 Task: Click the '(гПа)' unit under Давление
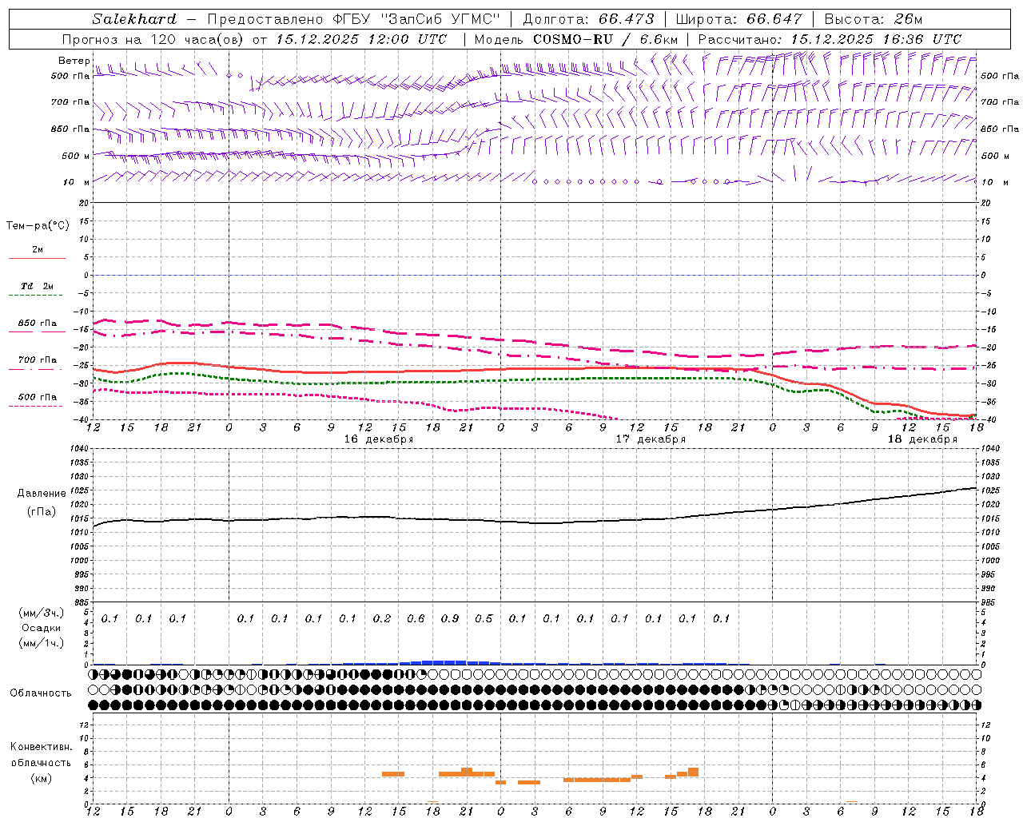(x=42, y=512)
